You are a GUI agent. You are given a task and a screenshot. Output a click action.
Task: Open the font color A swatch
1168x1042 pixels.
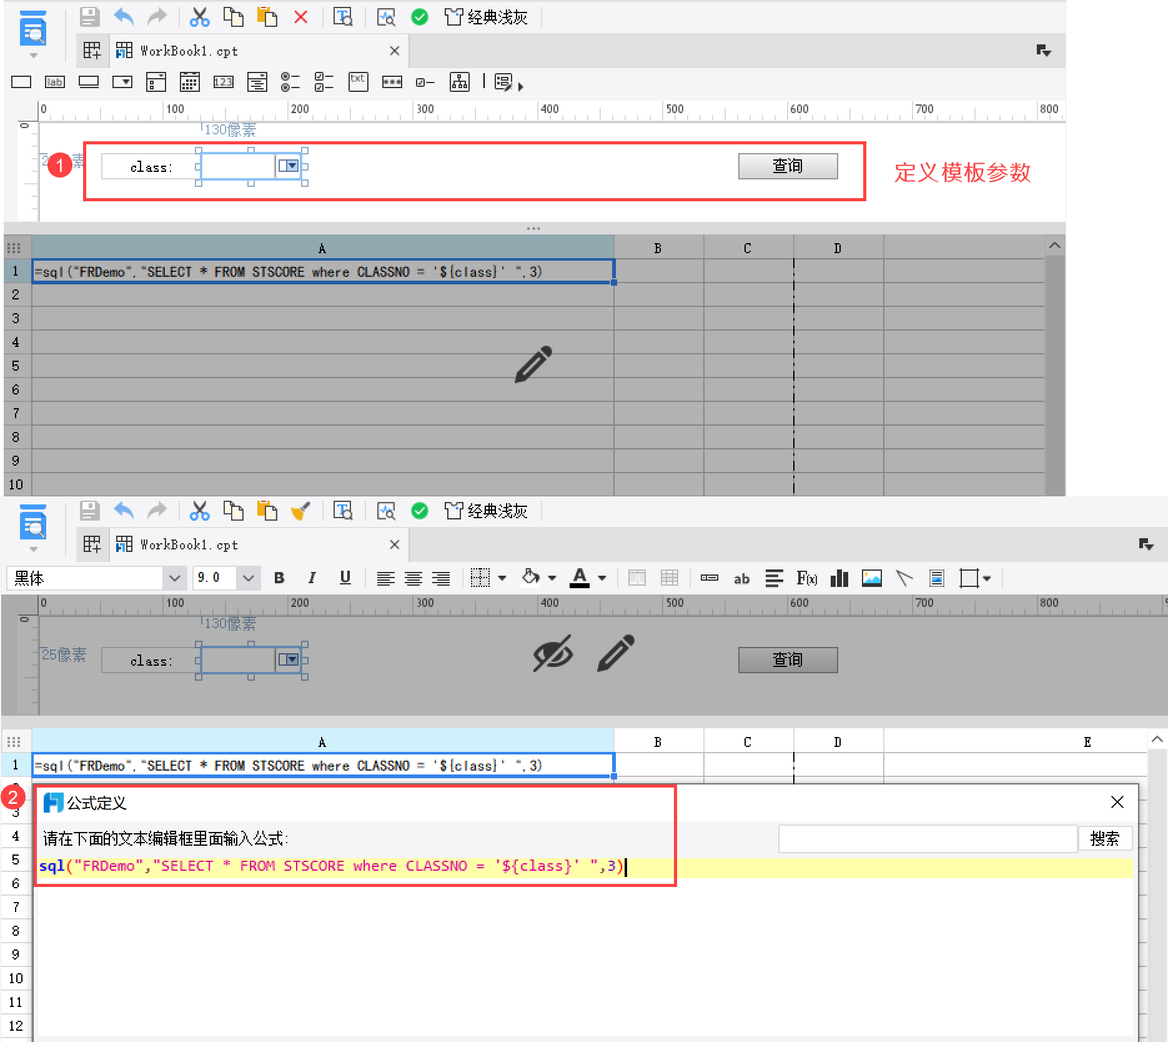pos(579,578)
